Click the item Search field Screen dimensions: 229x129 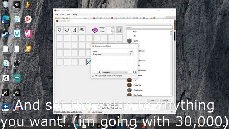pyautogui.click(x=149, y=27)
